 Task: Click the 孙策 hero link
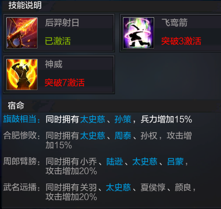(123, 119)
